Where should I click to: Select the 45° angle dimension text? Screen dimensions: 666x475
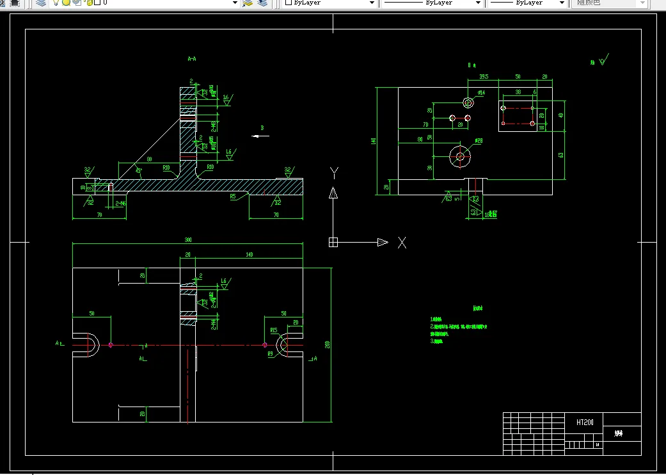pos(138,170)
